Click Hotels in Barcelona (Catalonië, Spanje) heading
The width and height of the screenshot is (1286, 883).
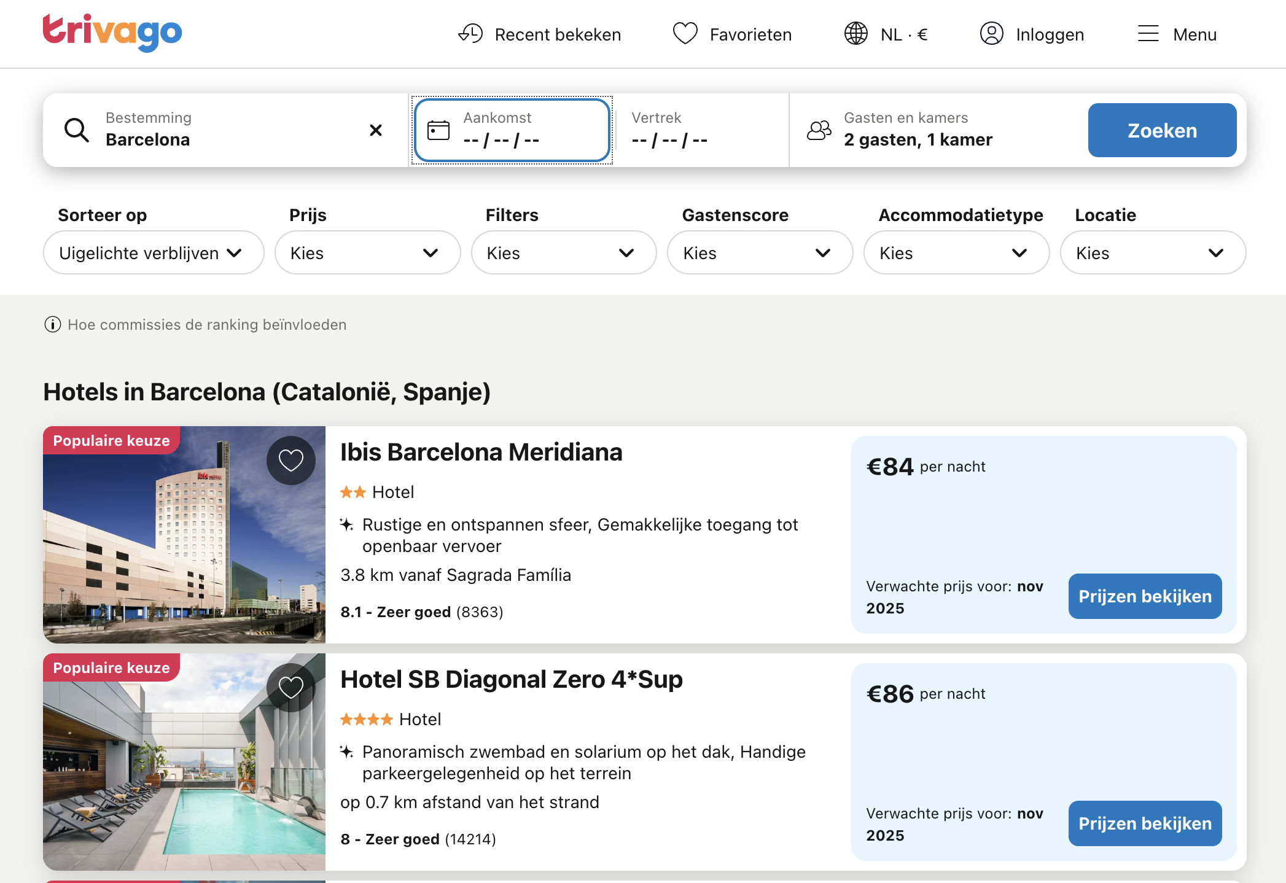267,392
